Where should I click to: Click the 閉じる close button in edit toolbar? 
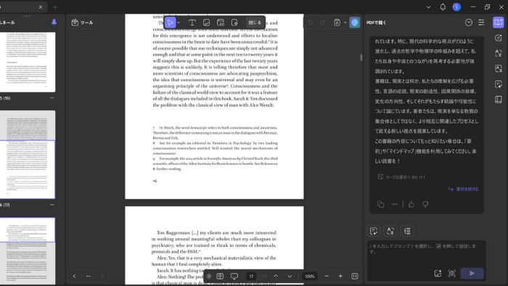coord(255,23)
